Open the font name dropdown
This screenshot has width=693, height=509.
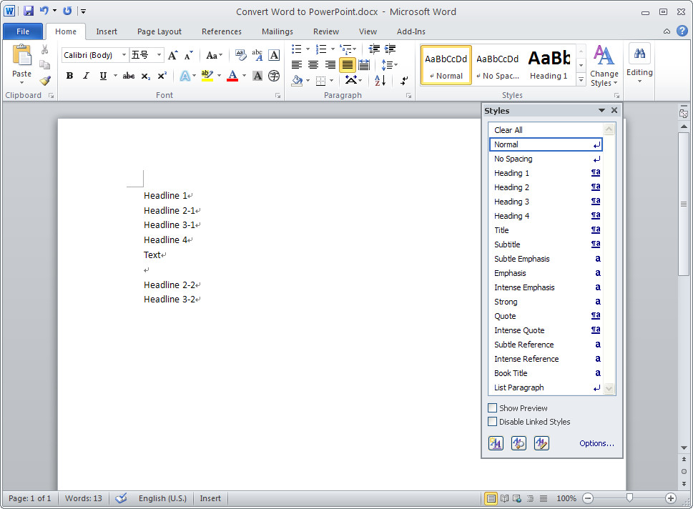[123, 55]
